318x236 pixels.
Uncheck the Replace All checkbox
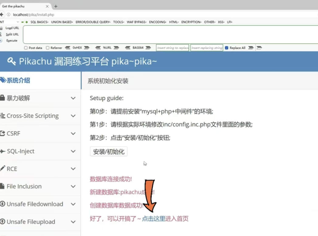227,48
